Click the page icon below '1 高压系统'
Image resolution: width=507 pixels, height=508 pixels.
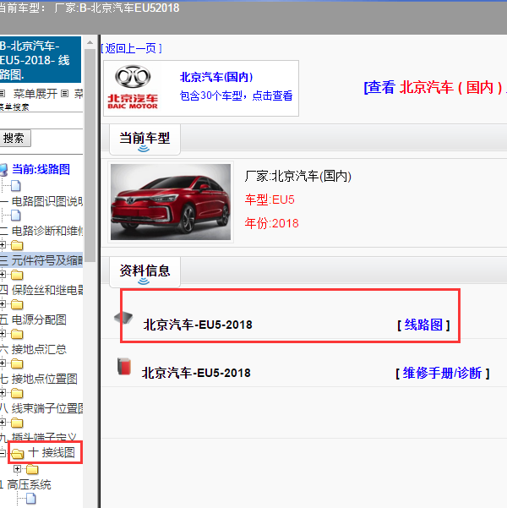(x=31, y=499)
